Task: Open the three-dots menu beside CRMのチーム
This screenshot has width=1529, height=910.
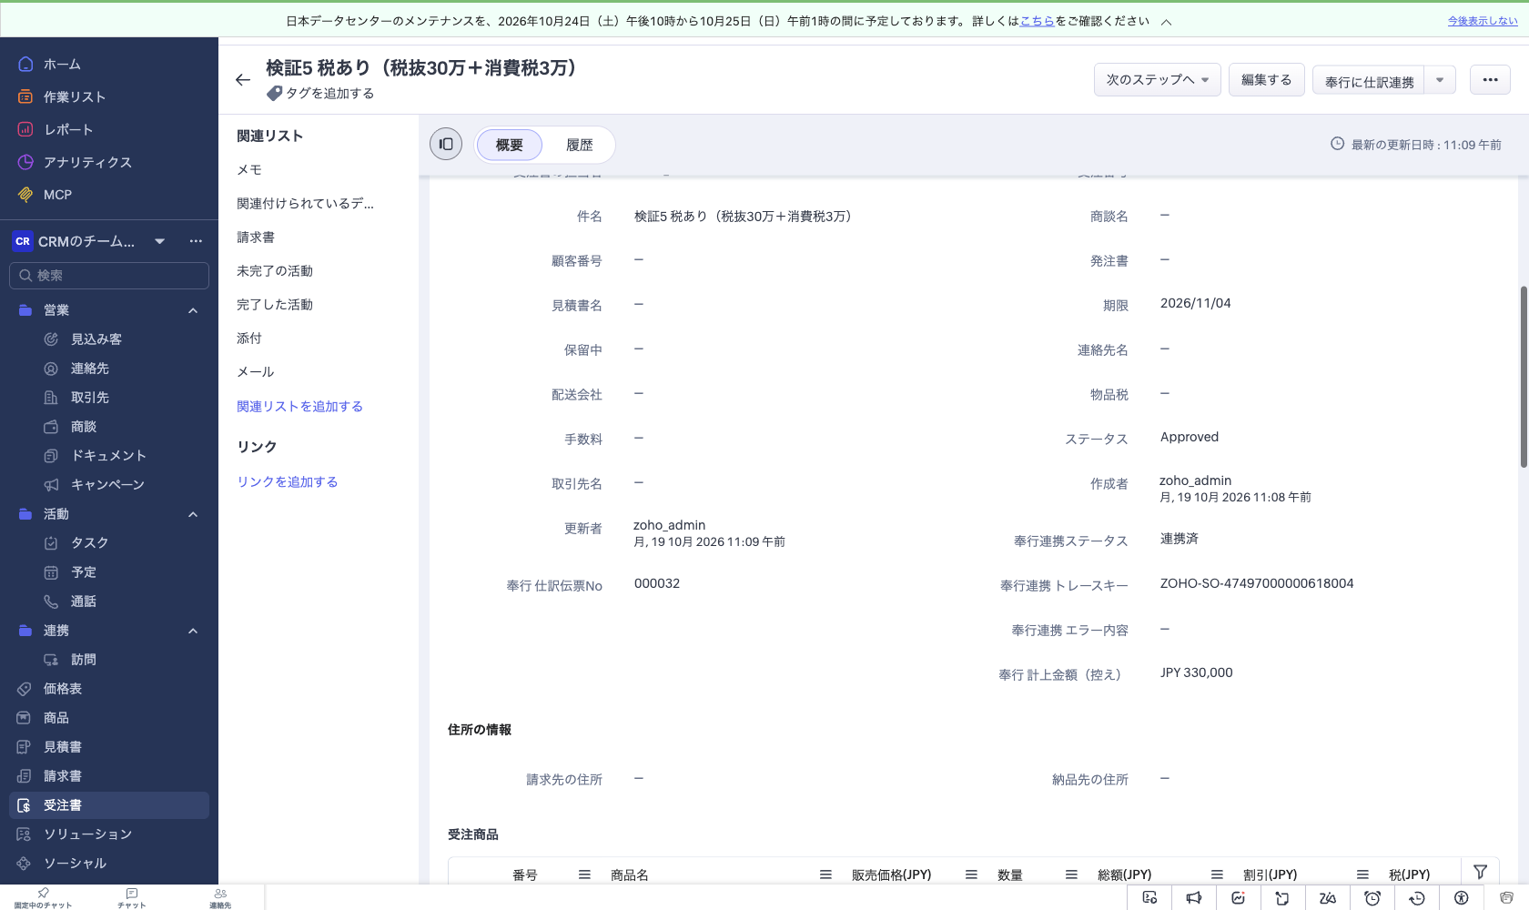Action: (196, 241)
